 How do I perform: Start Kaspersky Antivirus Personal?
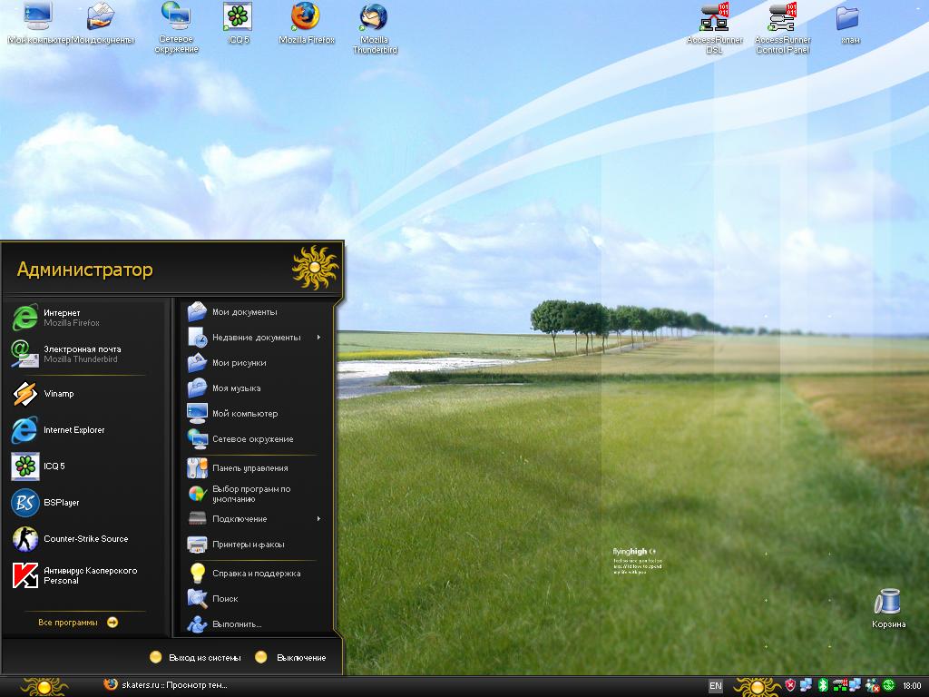89,575
